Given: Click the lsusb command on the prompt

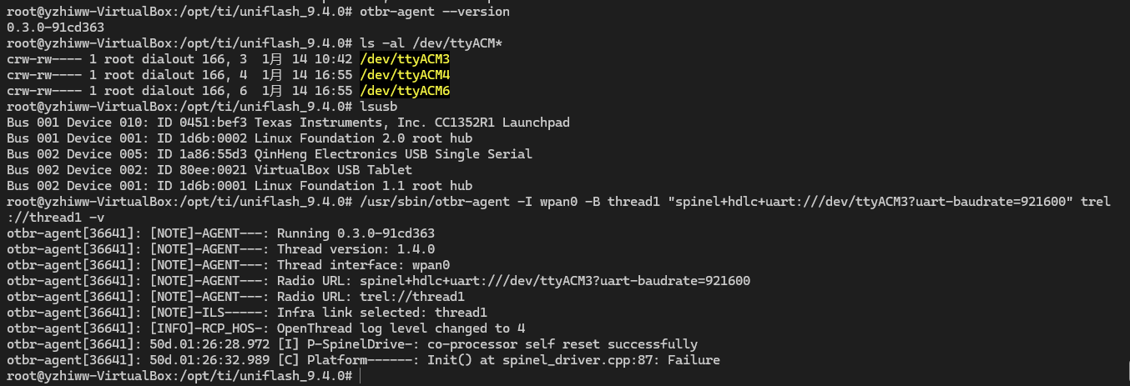Looking at the screenshot, I should [379, 107].
